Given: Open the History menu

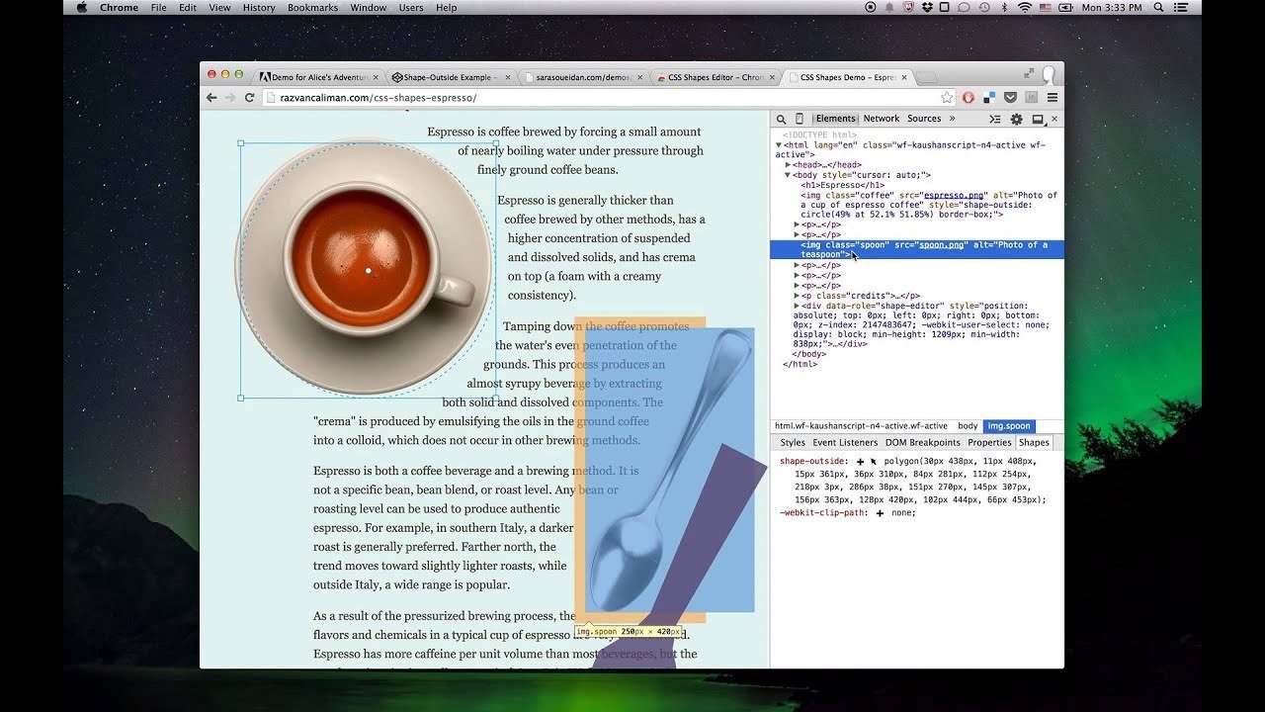Looking at the screenshot, I should (x=259, y=7).
